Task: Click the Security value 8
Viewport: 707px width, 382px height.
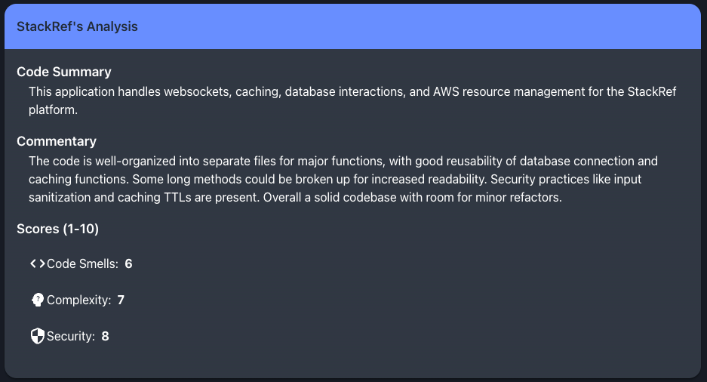Action: click(x=105, y=336)
